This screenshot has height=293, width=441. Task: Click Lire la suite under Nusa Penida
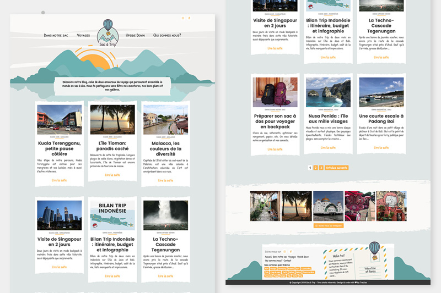pos(328,147)
